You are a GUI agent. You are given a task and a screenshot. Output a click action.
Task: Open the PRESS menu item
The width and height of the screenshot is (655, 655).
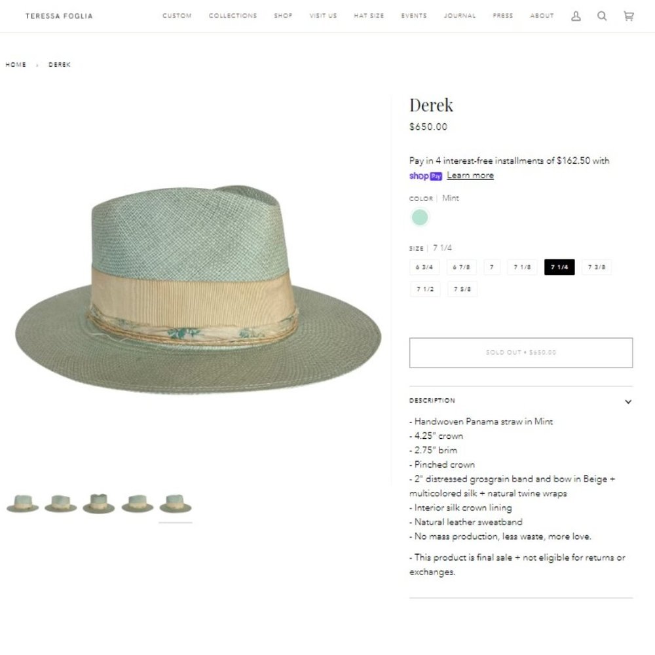(502, 16)
